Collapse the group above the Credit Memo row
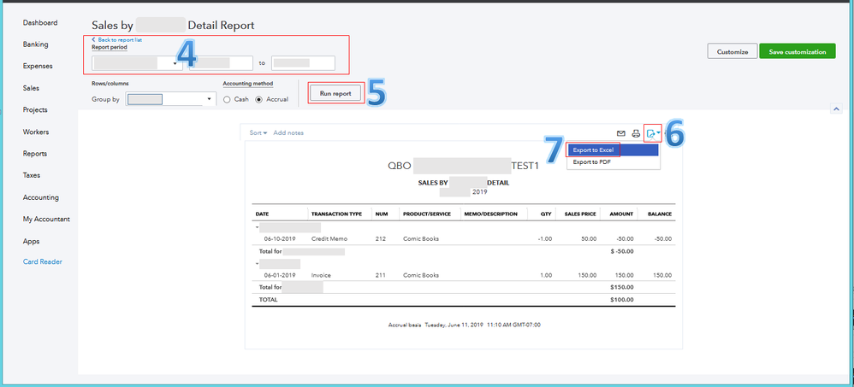This screenshot has height=387, width=854. 257,228
